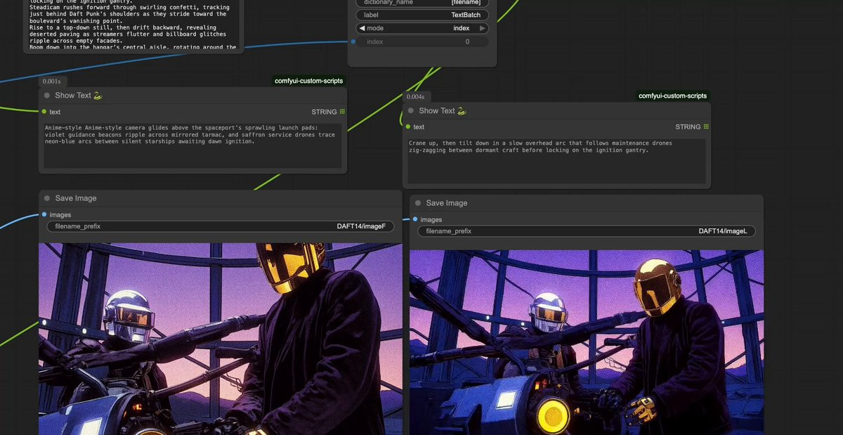
Task: Click the STRING output grid icon on the right Show Text node
Action: (x=706, y=126)
